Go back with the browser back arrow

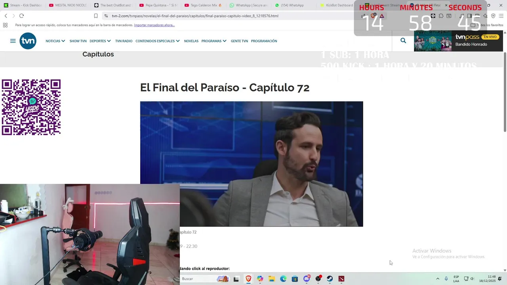[x=6, y=16]
